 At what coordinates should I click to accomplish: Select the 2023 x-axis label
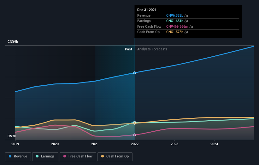point(174,144)
